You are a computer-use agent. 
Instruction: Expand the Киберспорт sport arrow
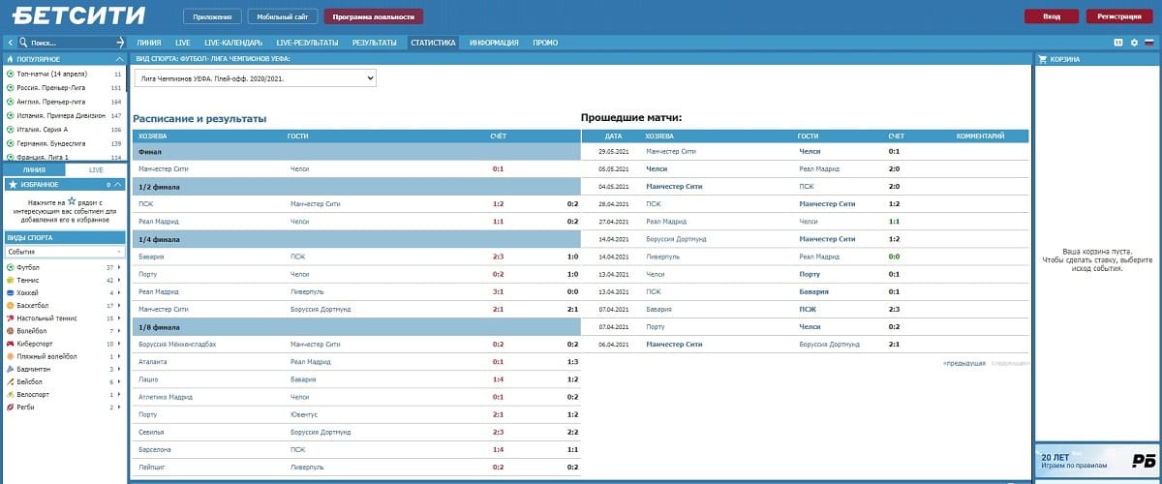pos(120,344)
